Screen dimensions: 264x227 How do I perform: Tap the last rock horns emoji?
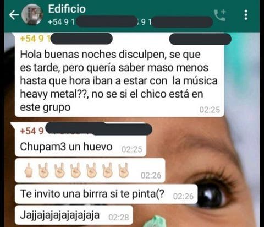[124, 170]
